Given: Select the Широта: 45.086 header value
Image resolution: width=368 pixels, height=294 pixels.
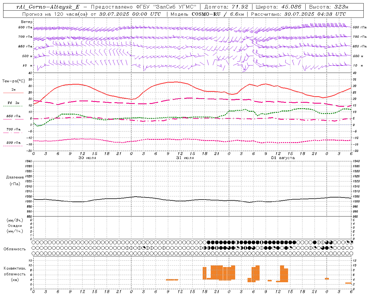Looking at the screenshot, I should pyautogui.click(x=279, y=7).
